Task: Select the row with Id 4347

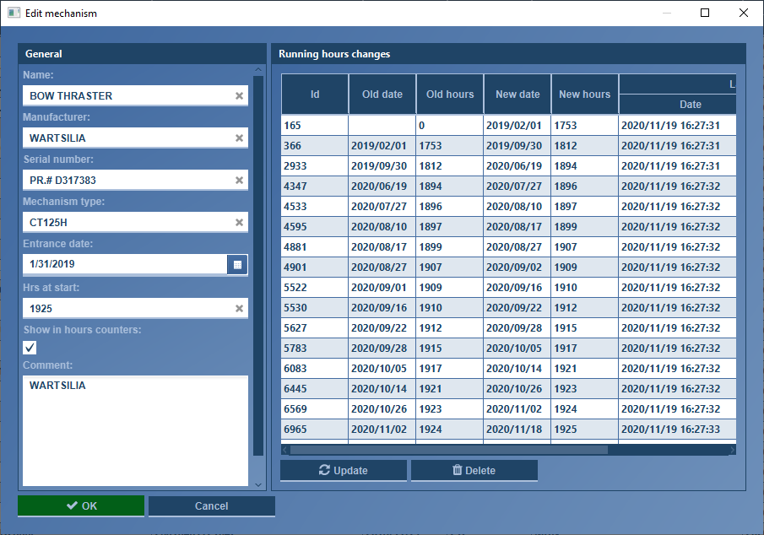Action: 314,186
